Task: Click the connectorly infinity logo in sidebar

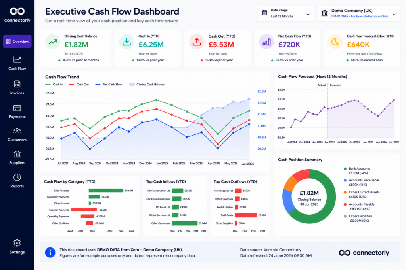Action: coord(17,11)
